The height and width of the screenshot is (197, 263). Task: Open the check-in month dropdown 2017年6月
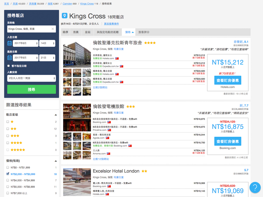tap(26, 43)
